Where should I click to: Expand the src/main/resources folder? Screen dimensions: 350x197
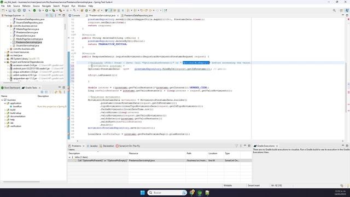click(x=5, y=52)
